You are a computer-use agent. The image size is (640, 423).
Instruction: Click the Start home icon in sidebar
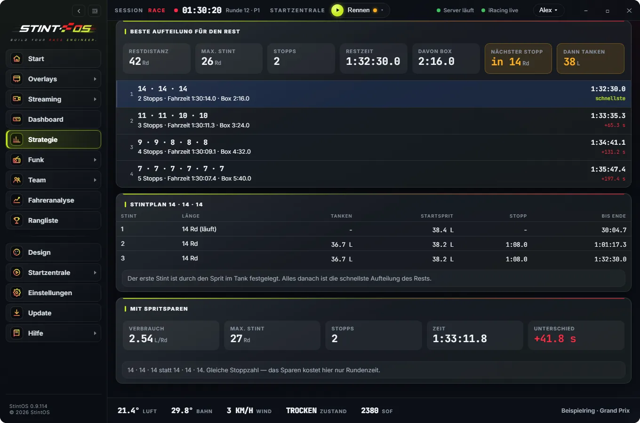(x=17, y=59)
